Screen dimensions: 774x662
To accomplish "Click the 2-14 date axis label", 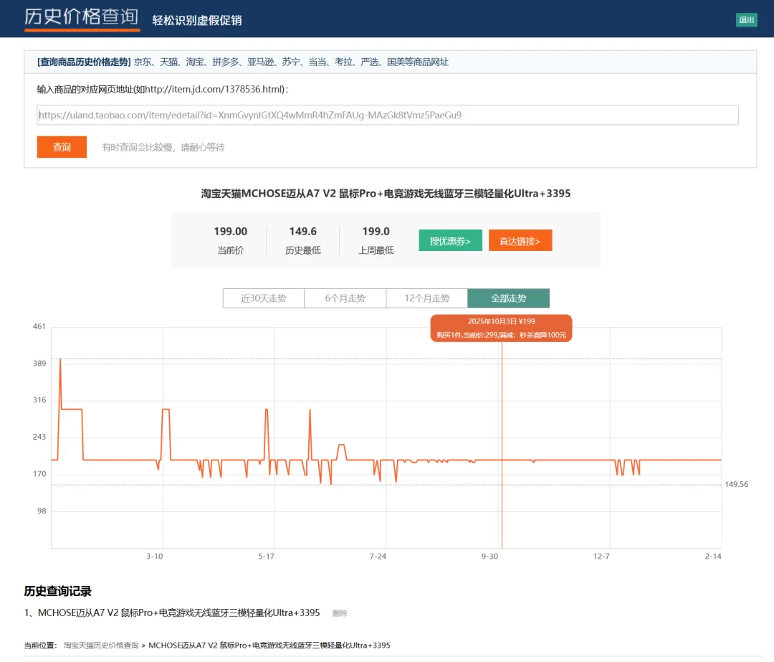I will click(713, 557).
